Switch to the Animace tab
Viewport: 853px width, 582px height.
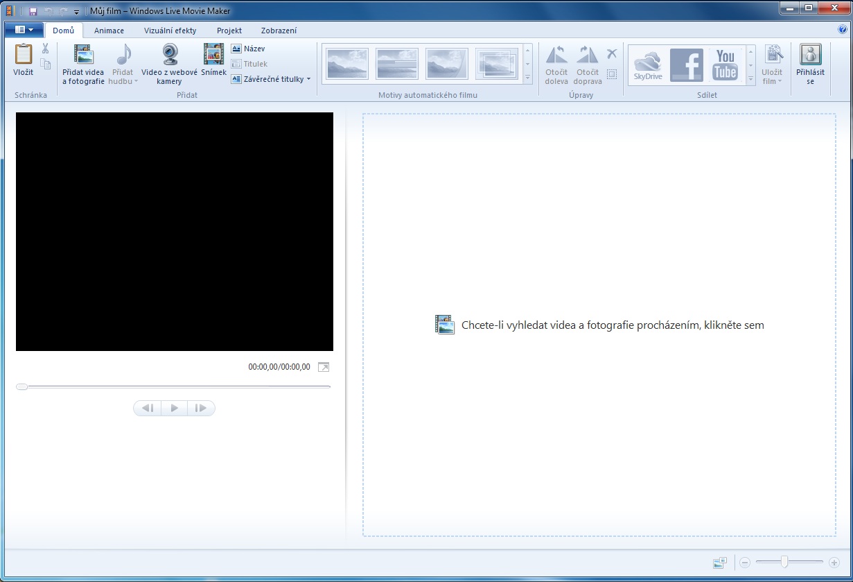(x=109, y=31)
